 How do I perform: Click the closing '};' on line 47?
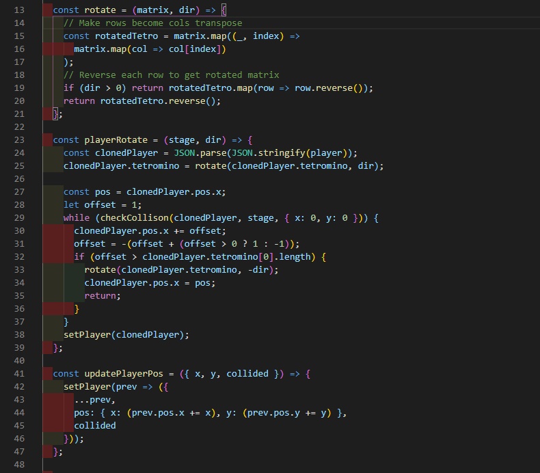(58, 452)
